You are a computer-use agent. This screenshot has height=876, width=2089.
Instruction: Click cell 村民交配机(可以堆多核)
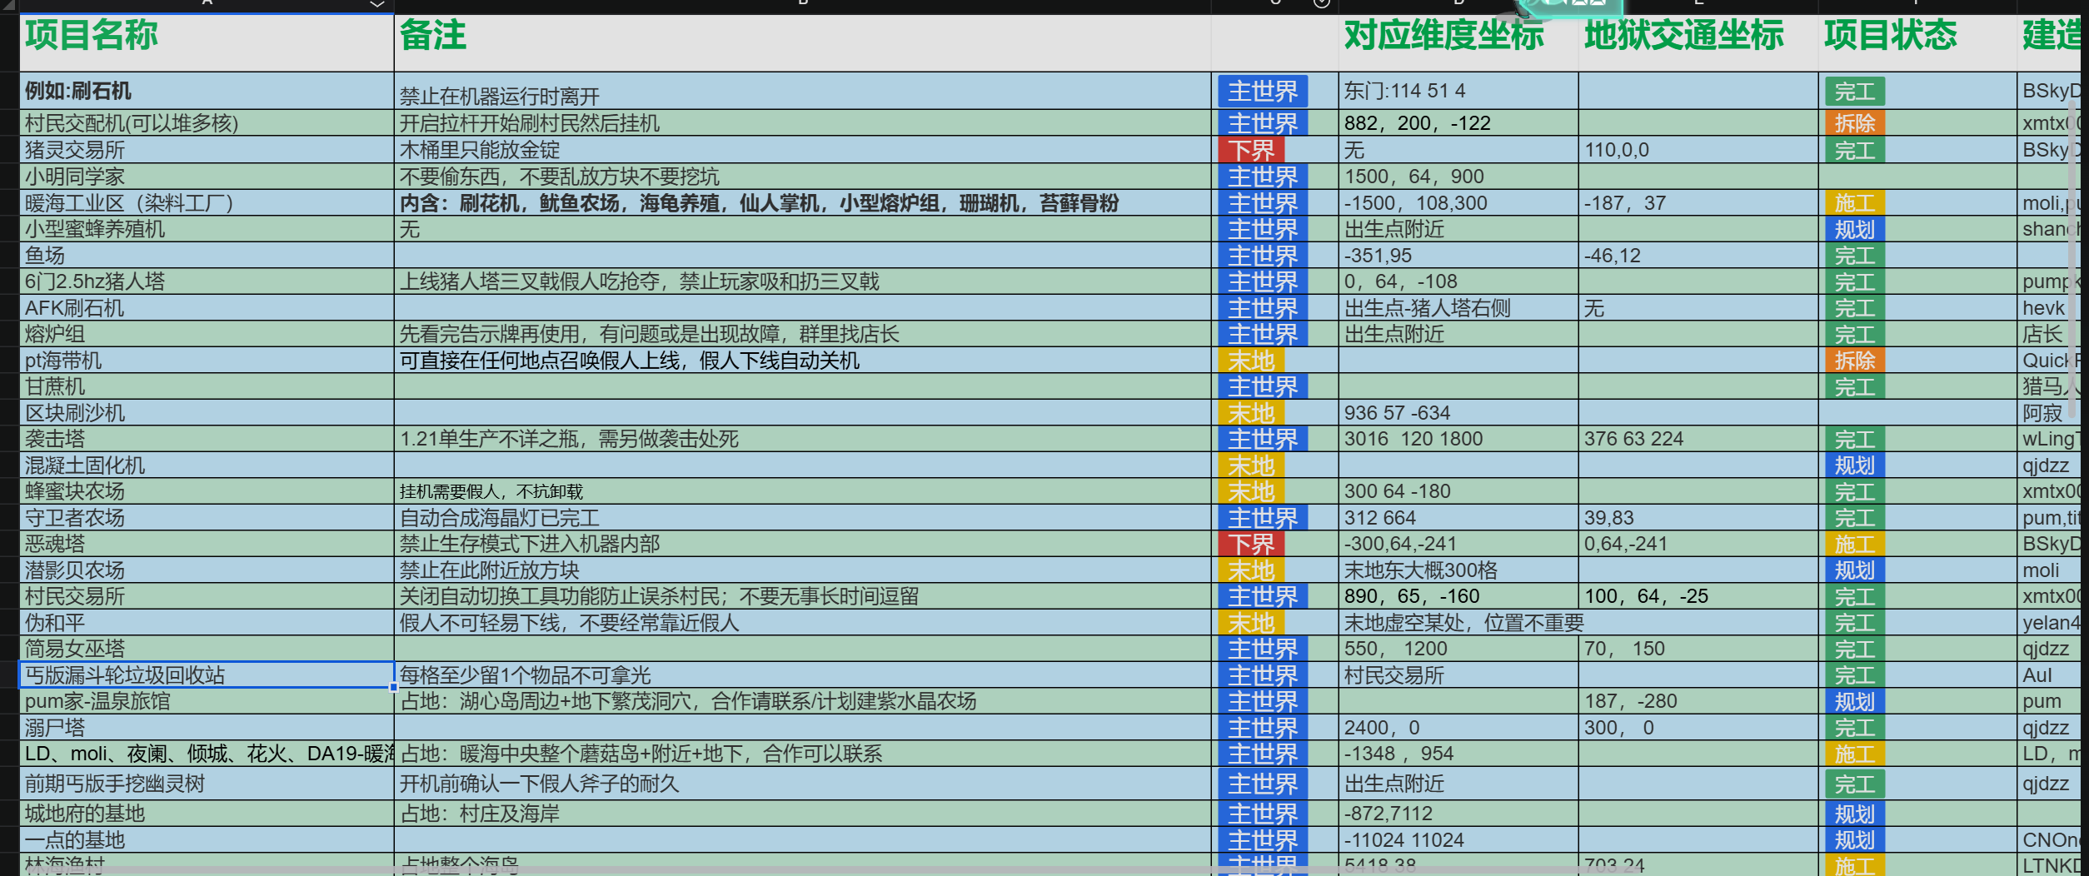(x=207, y=123)
